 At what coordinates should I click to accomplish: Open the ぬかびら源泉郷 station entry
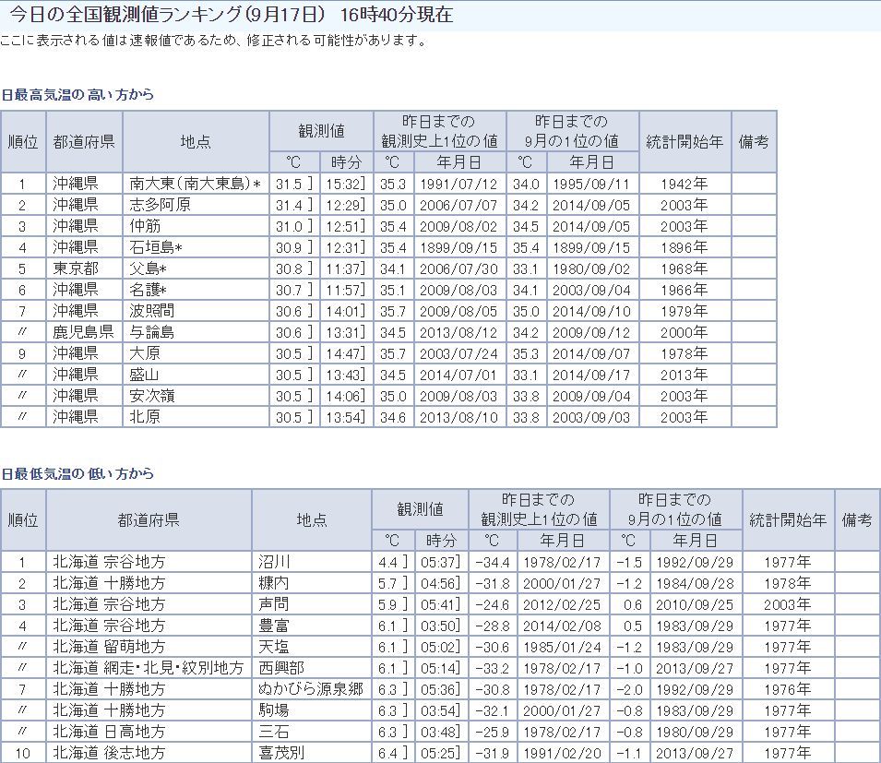[311, 689]
